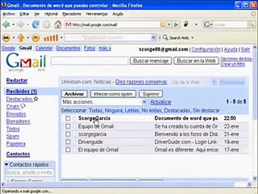The width and height of the screenshot is (258, 194).
Task: Open the Ayuda menu in the menu bar
Action: click(118, 14)
